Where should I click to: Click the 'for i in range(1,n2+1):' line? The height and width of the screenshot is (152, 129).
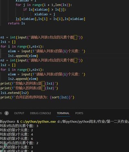point(22,70)
